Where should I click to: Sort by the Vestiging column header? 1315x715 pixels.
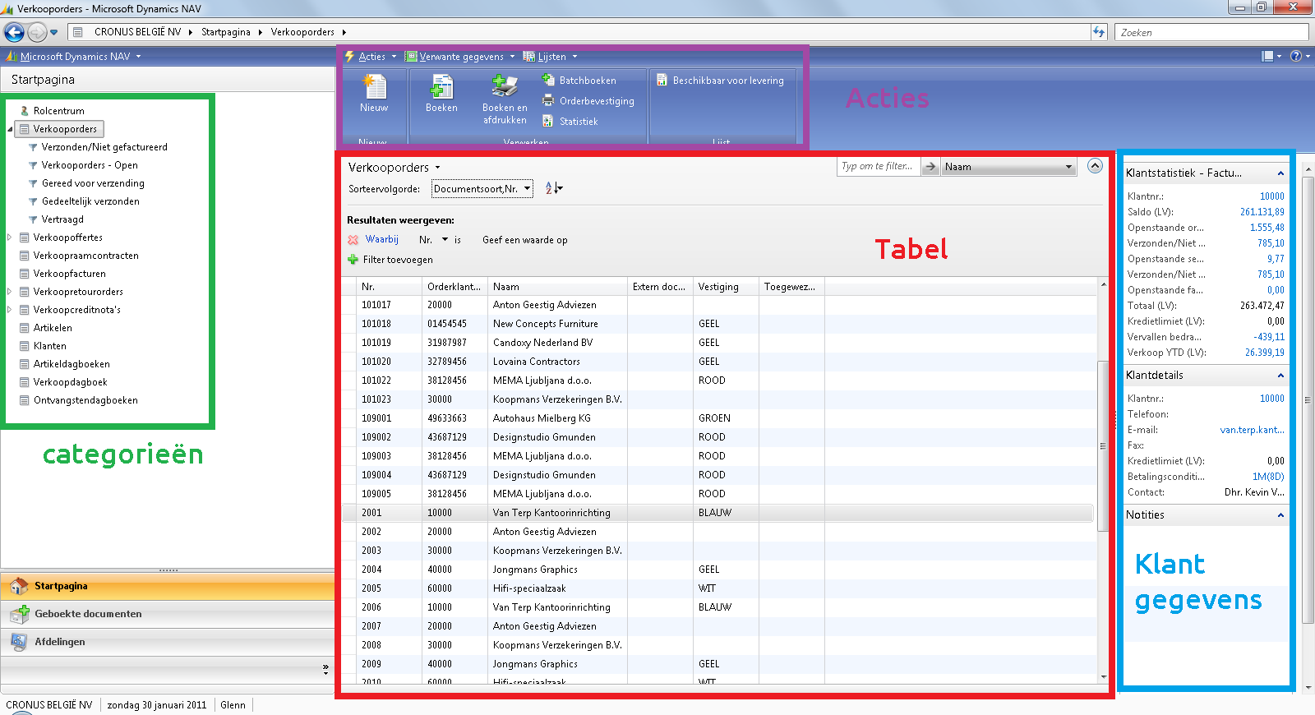click(x=726, y=287)
